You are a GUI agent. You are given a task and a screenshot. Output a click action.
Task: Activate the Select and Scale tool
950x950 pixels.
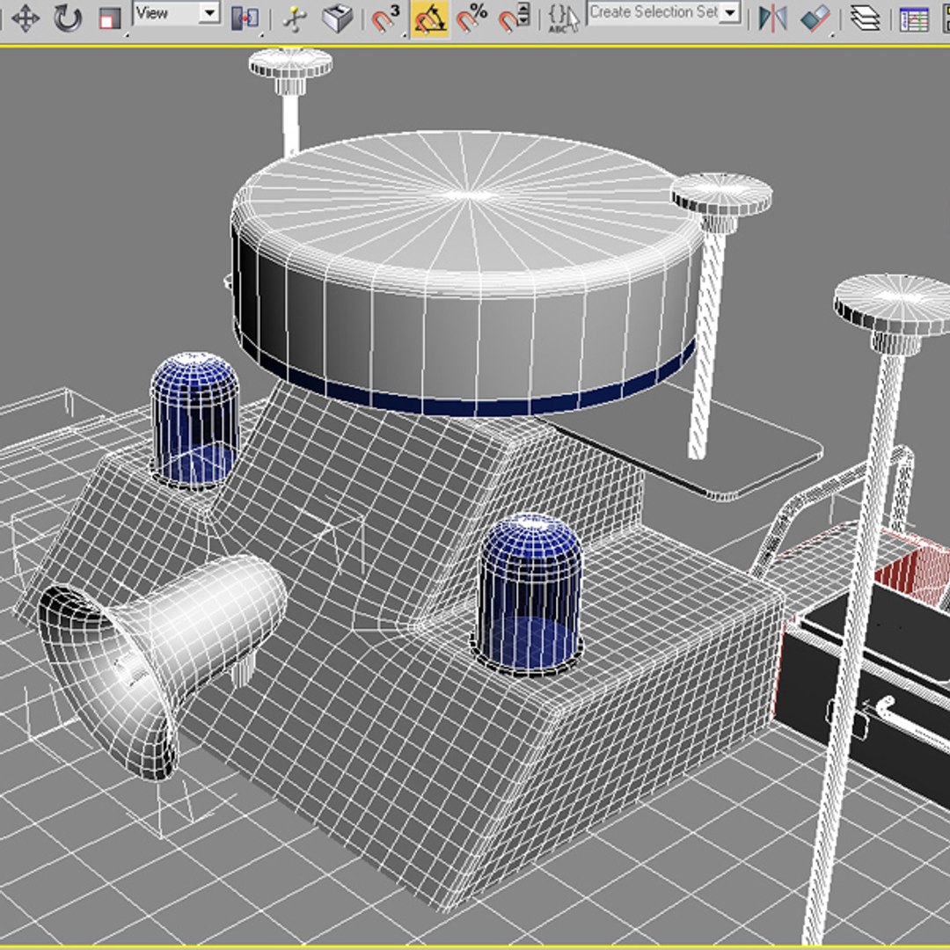(x=108, y=18)
